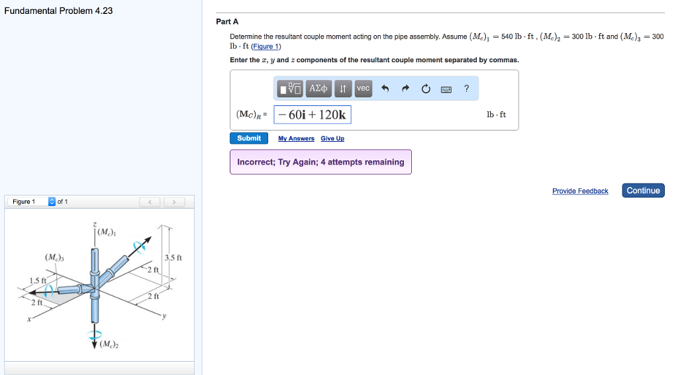This screenshot has width=678, height=375.
Task: Undo the last edit in answer box
Action: (x=385, y=89)
